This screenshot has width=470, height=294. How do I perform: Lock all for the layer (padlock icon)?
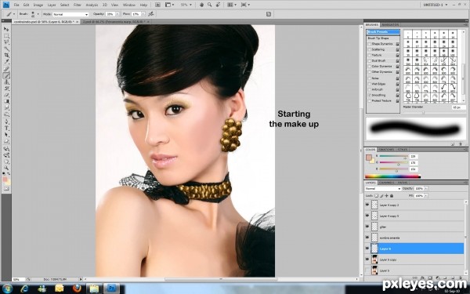[392, 195]
